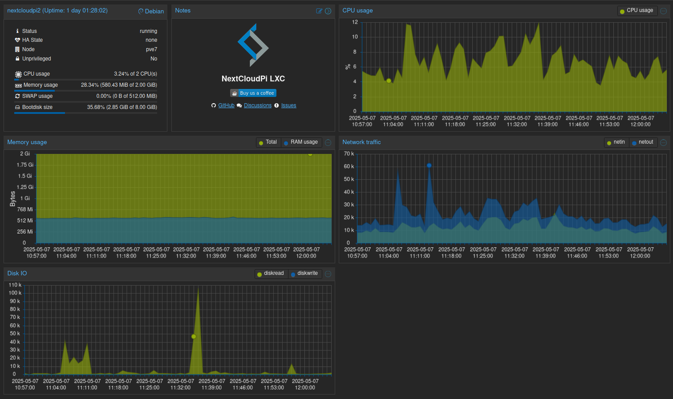Click circle-minus button in Disk IO header
Screen dimensions: 673x399
click(328, 274)
